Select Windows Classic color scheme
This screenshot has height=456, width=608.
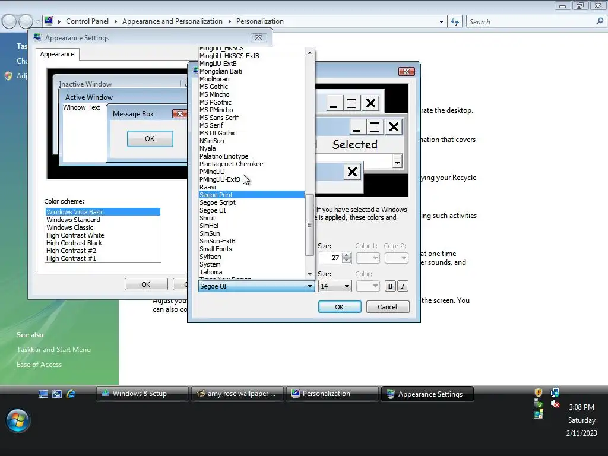coord(103,227)
